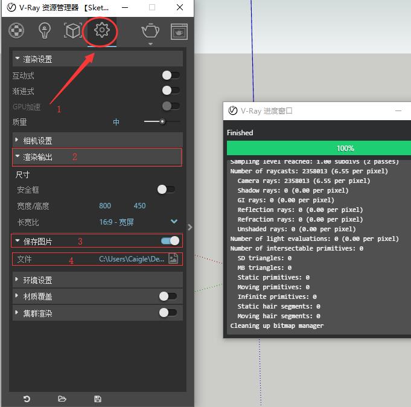Click the quality value 中
This screenshot has height=407, width=411.
tap(116, 122)
